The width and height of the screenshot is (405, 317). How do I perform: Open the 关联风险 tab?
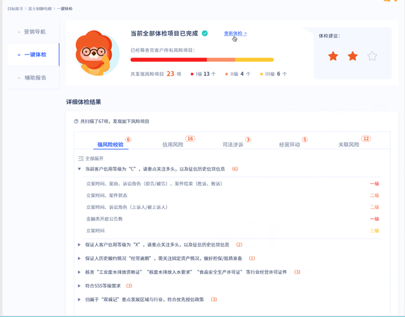(x=349, y=145)
